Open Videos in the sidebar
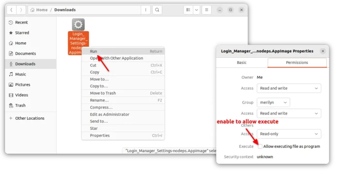The image size is (339, 177). (x=31, y=95)
